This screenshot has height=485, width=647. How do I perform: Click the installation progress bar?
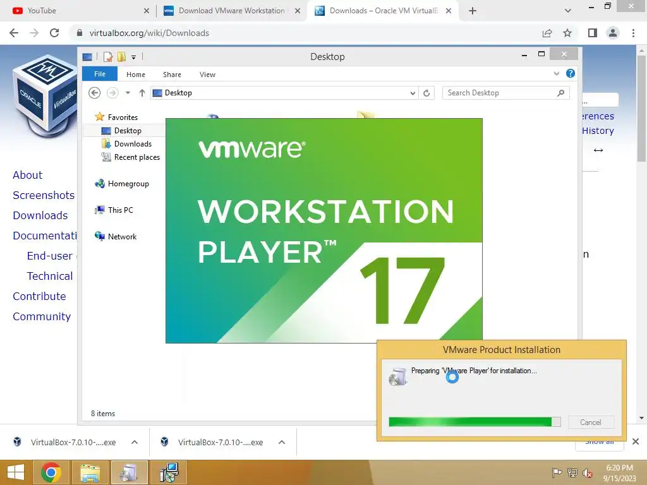[x=475, y=421]
